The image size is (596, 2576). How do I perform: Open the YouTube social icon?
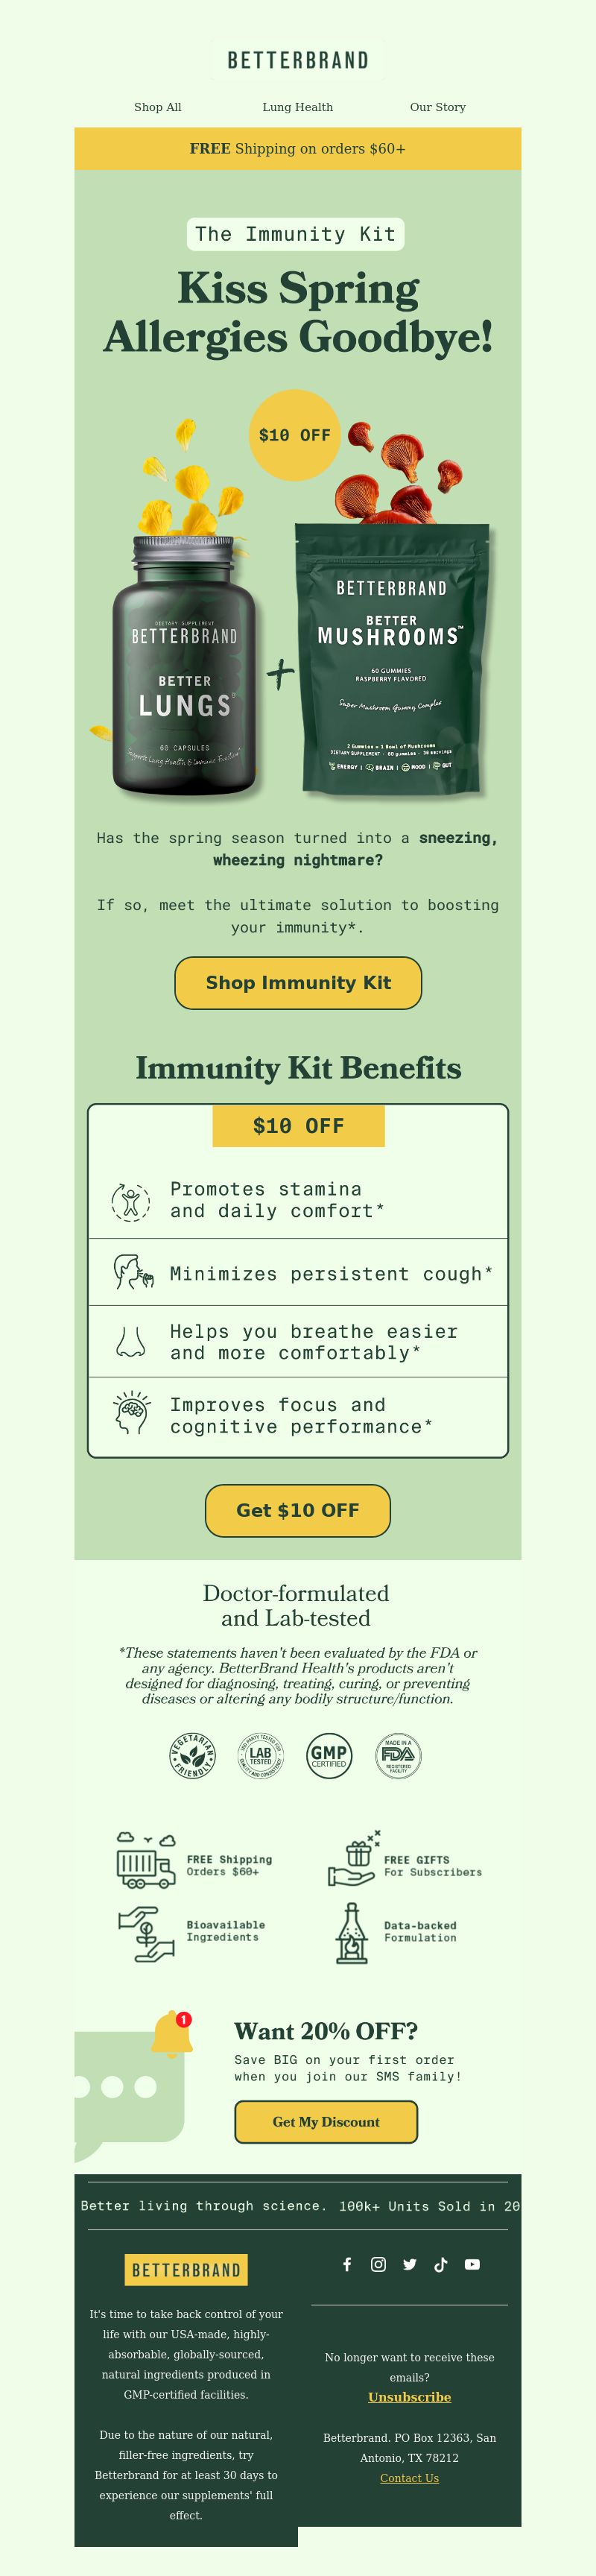pyautogui.click(x=472, y=2264)
